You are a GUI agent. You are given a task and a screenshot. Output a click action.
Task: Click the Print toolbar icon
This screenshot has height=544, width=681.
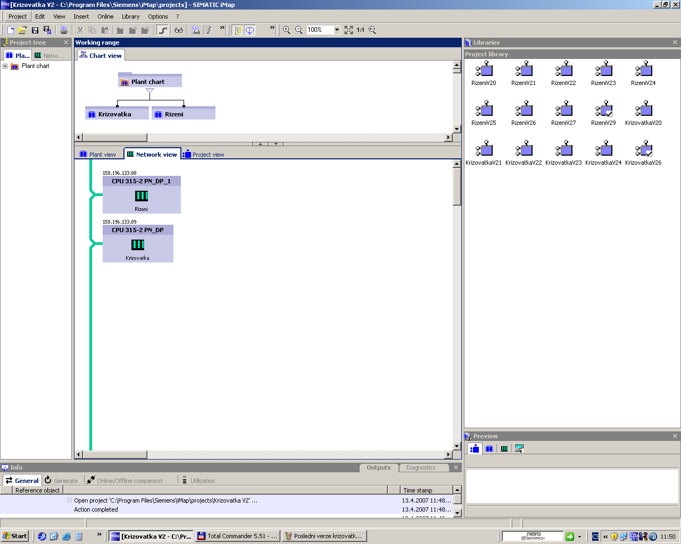tap(64, 30)
